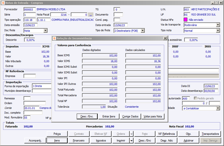This screenshot has height=146, width=224.
Task: Click the Fornecedor code input field
Action: 30,10
